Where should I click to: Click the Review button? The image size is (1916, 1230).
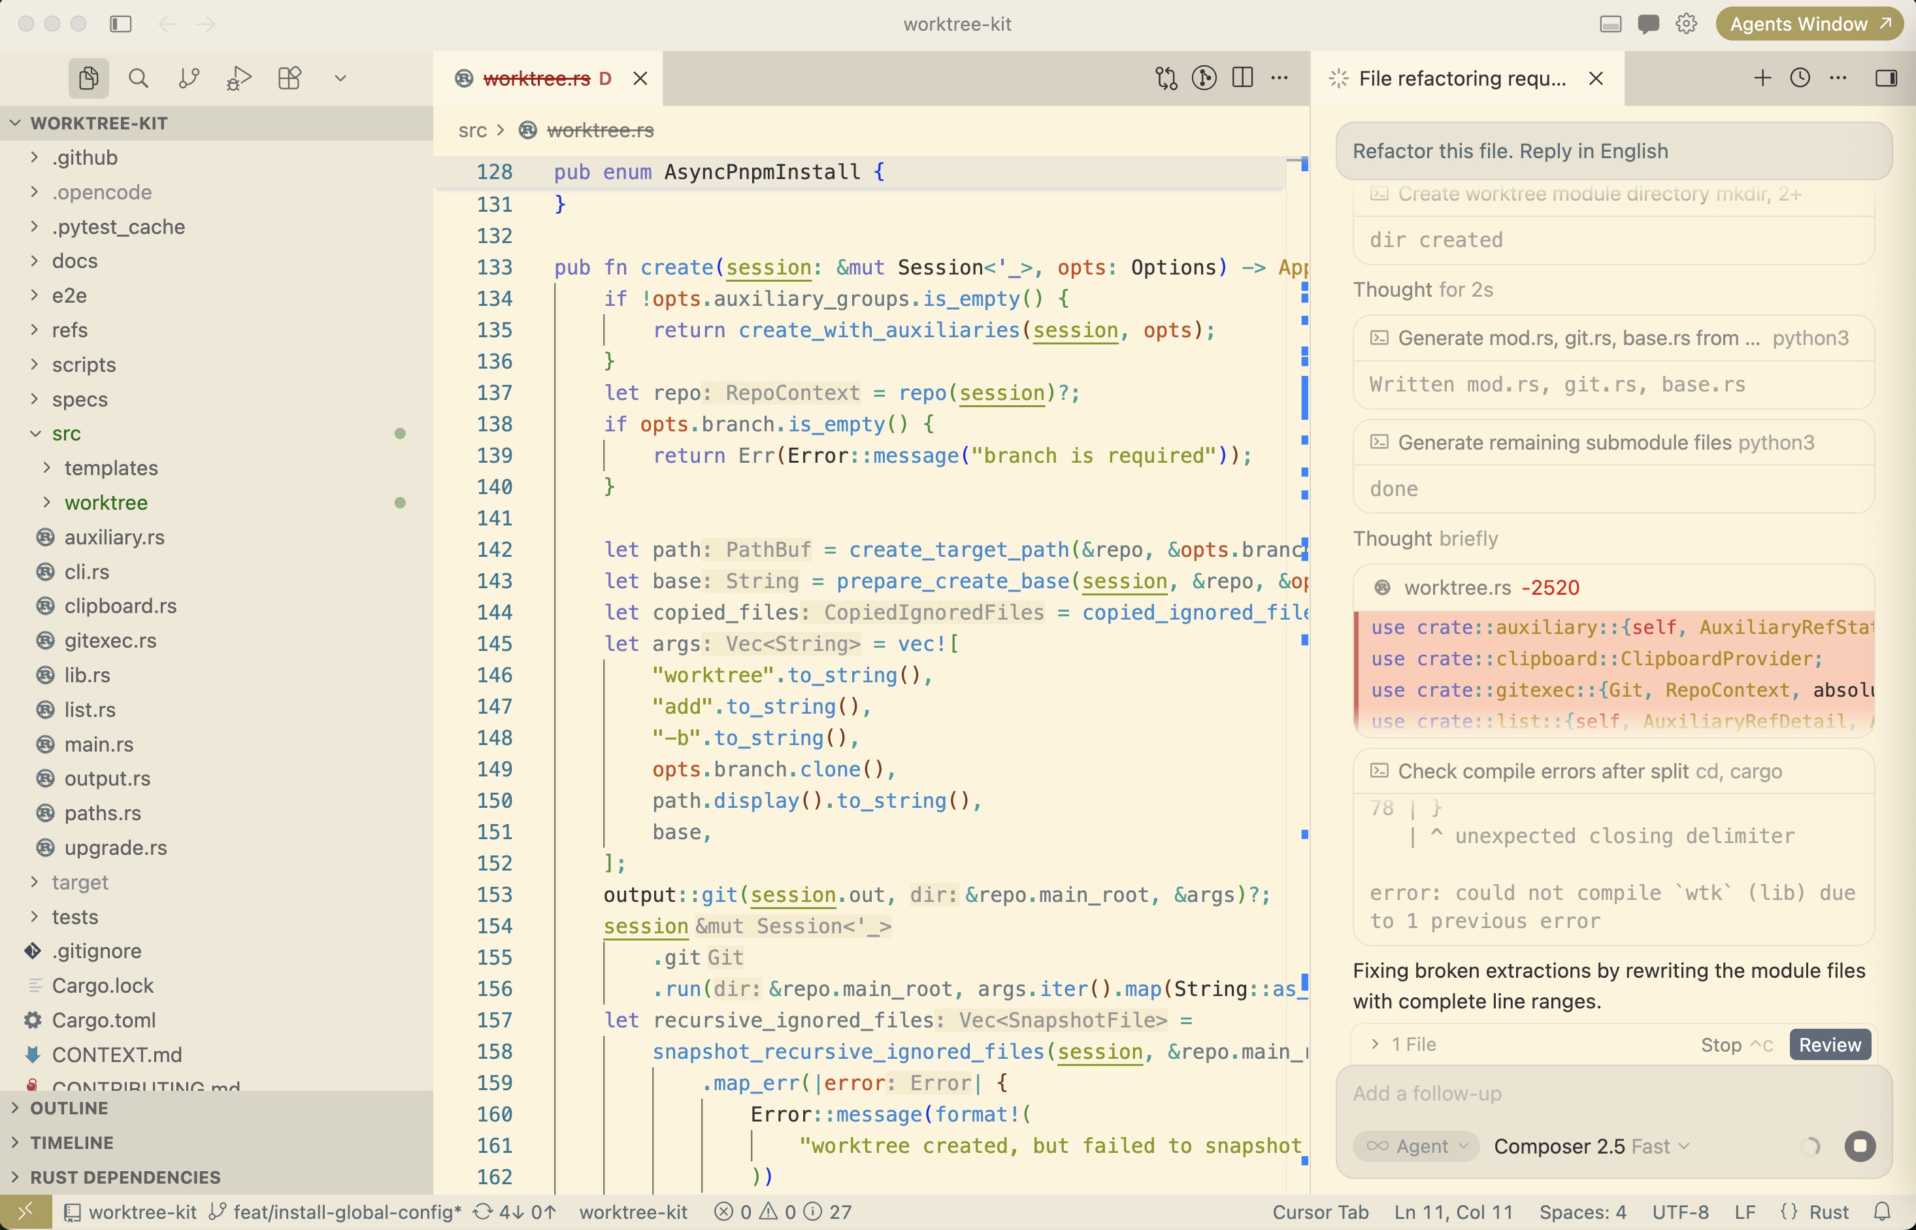[x=1830, y=1044]
